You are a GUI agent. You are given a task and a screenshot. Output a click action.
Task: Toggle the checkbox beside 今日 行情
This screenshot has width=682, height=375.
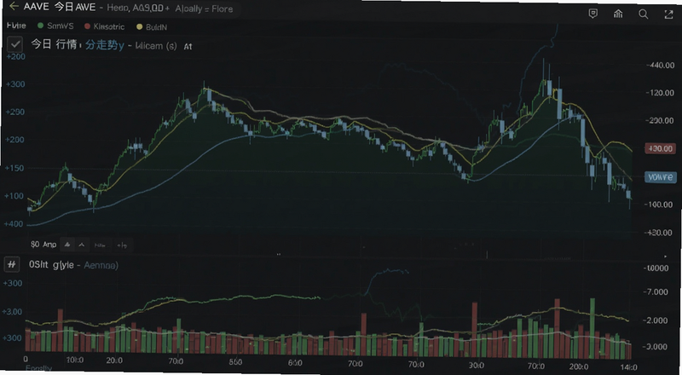15,44
